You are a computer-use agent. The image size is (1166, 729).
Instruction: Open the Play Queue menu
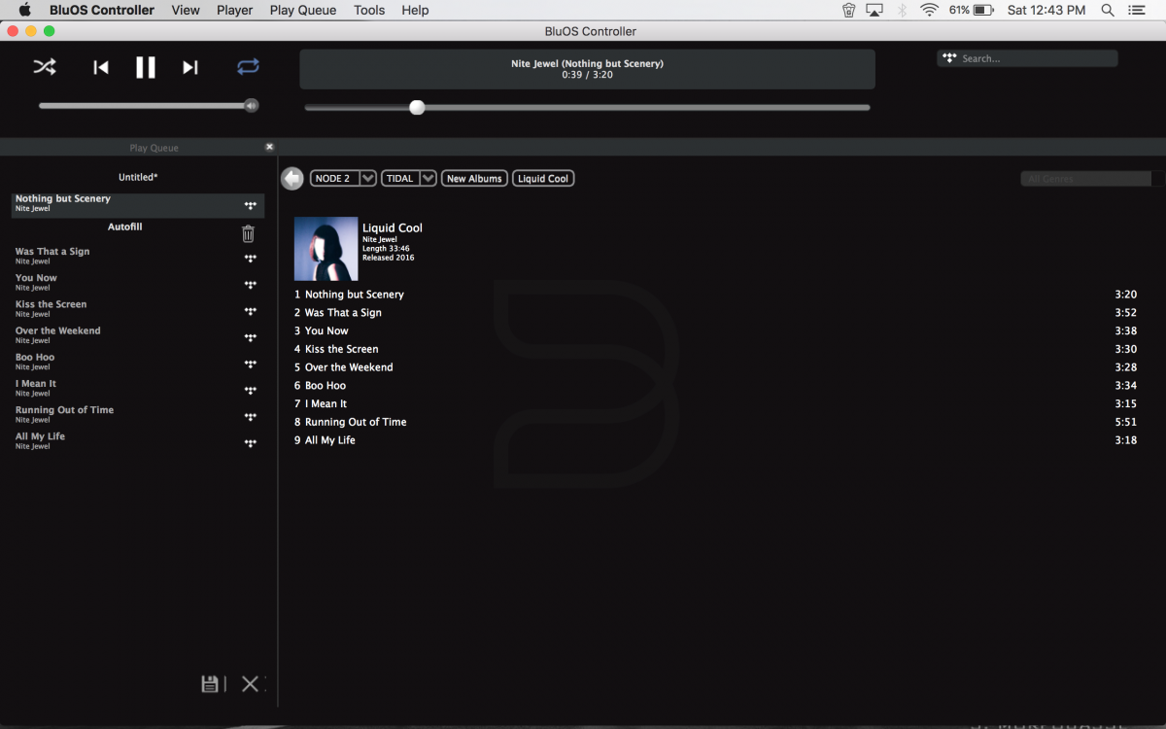(x=303, y=10)
